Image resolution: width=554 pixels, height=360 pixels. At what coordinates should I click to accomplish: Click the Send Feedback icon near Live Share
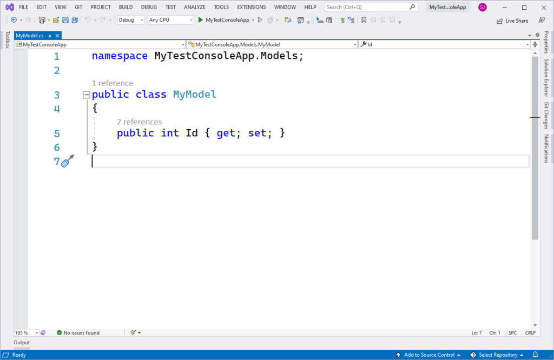click(542, 21)
